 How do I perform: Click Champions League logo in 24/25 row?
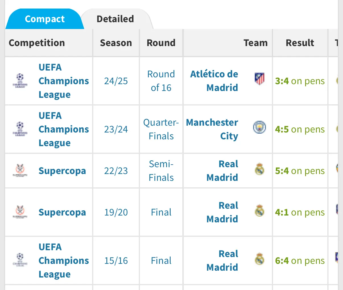click(x=20, y=81)
